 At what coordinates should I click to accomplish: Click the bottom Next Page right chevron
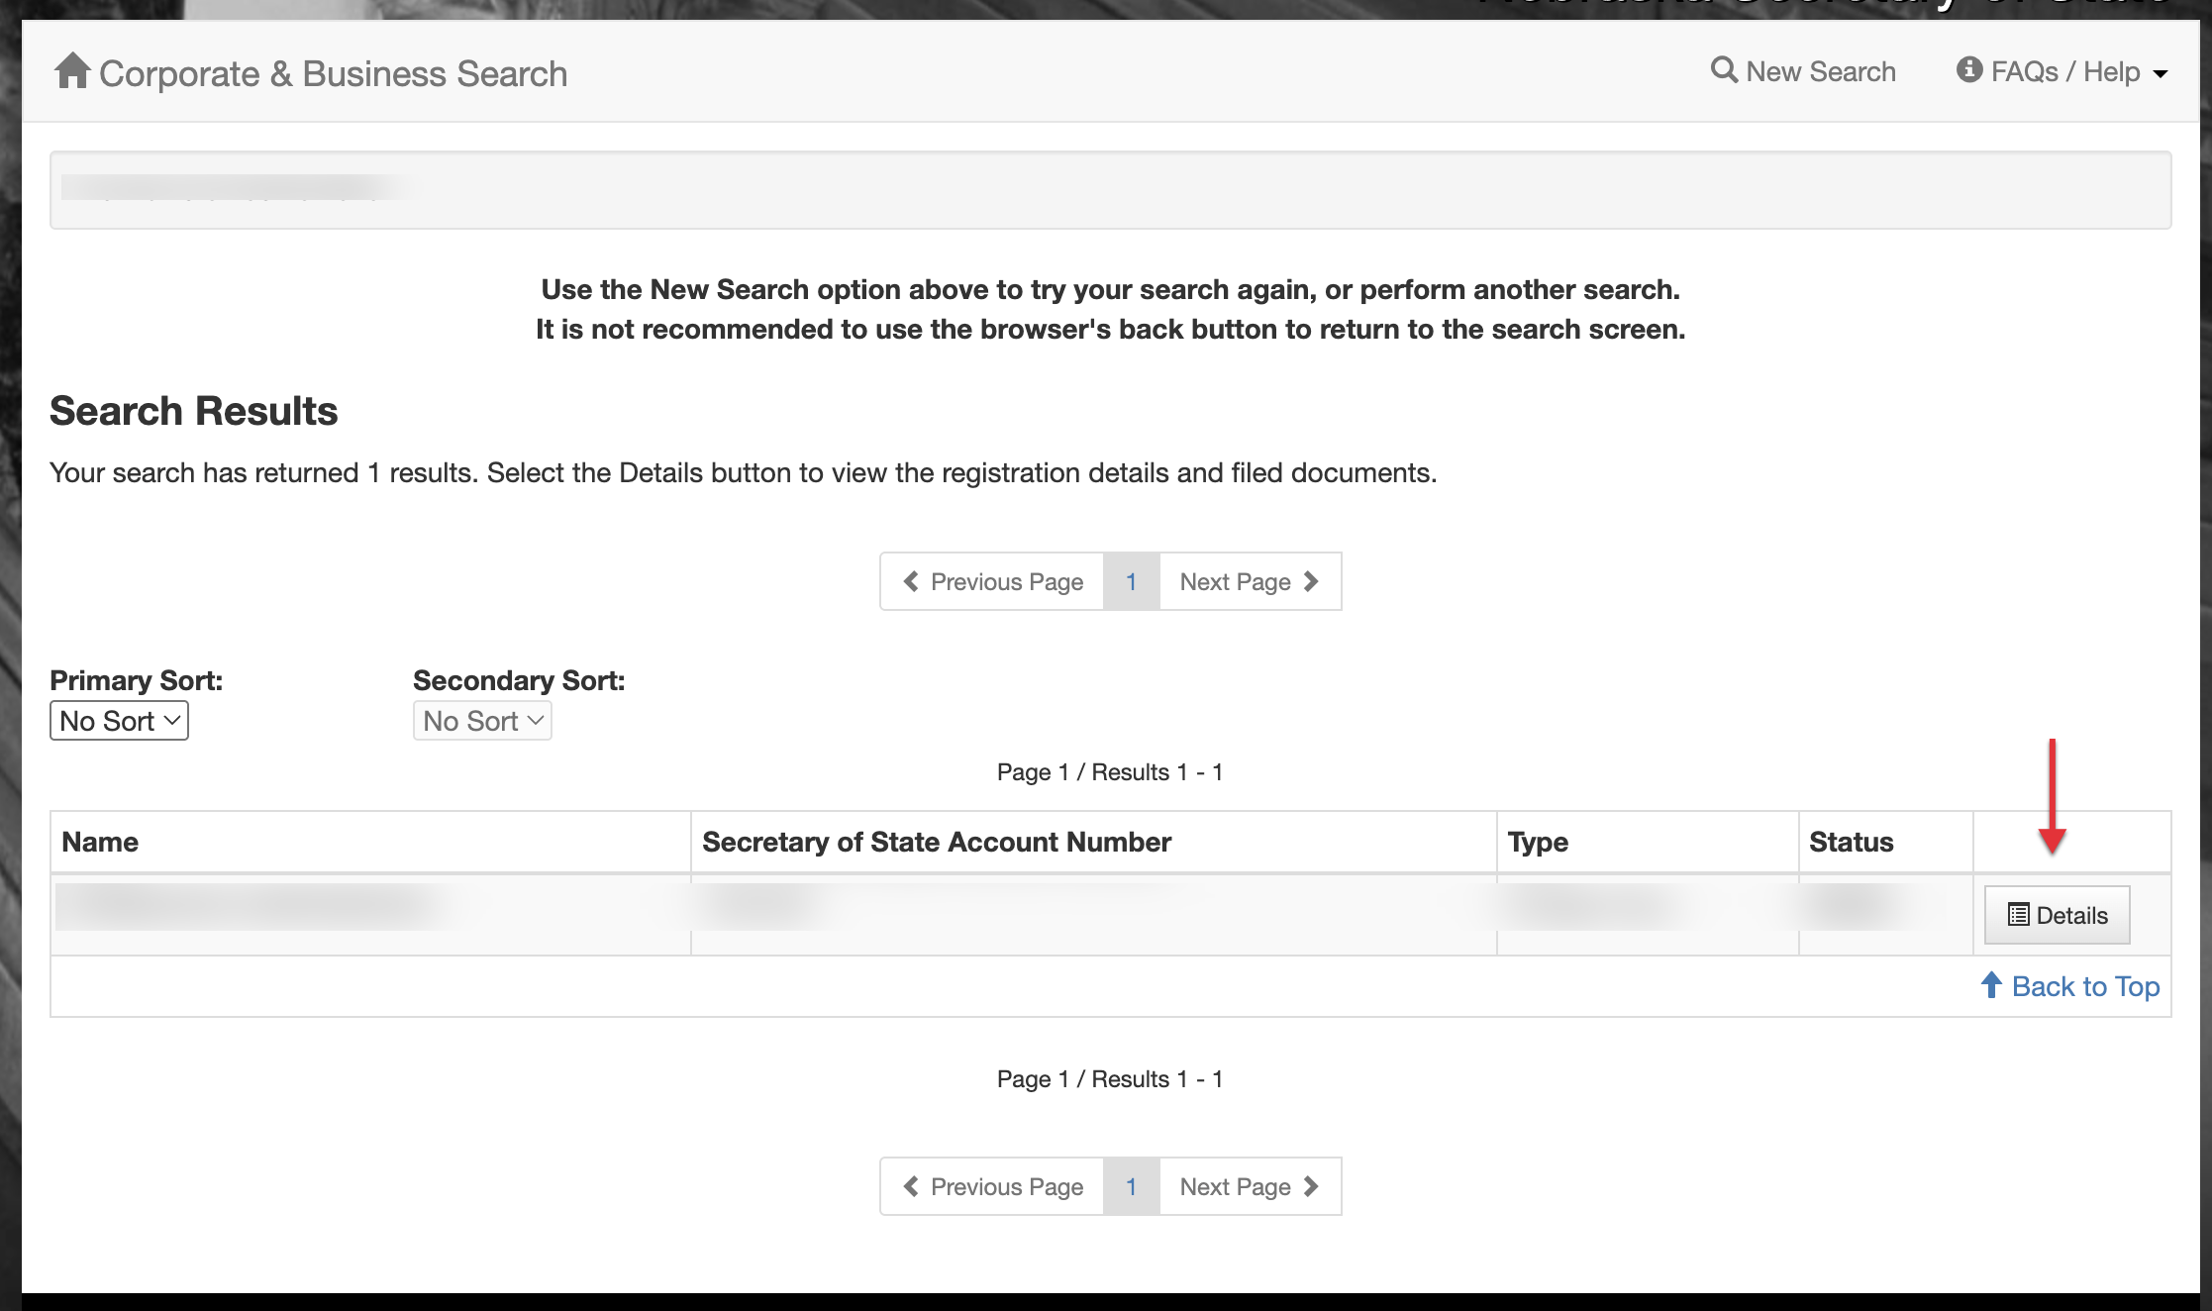1312,1186
